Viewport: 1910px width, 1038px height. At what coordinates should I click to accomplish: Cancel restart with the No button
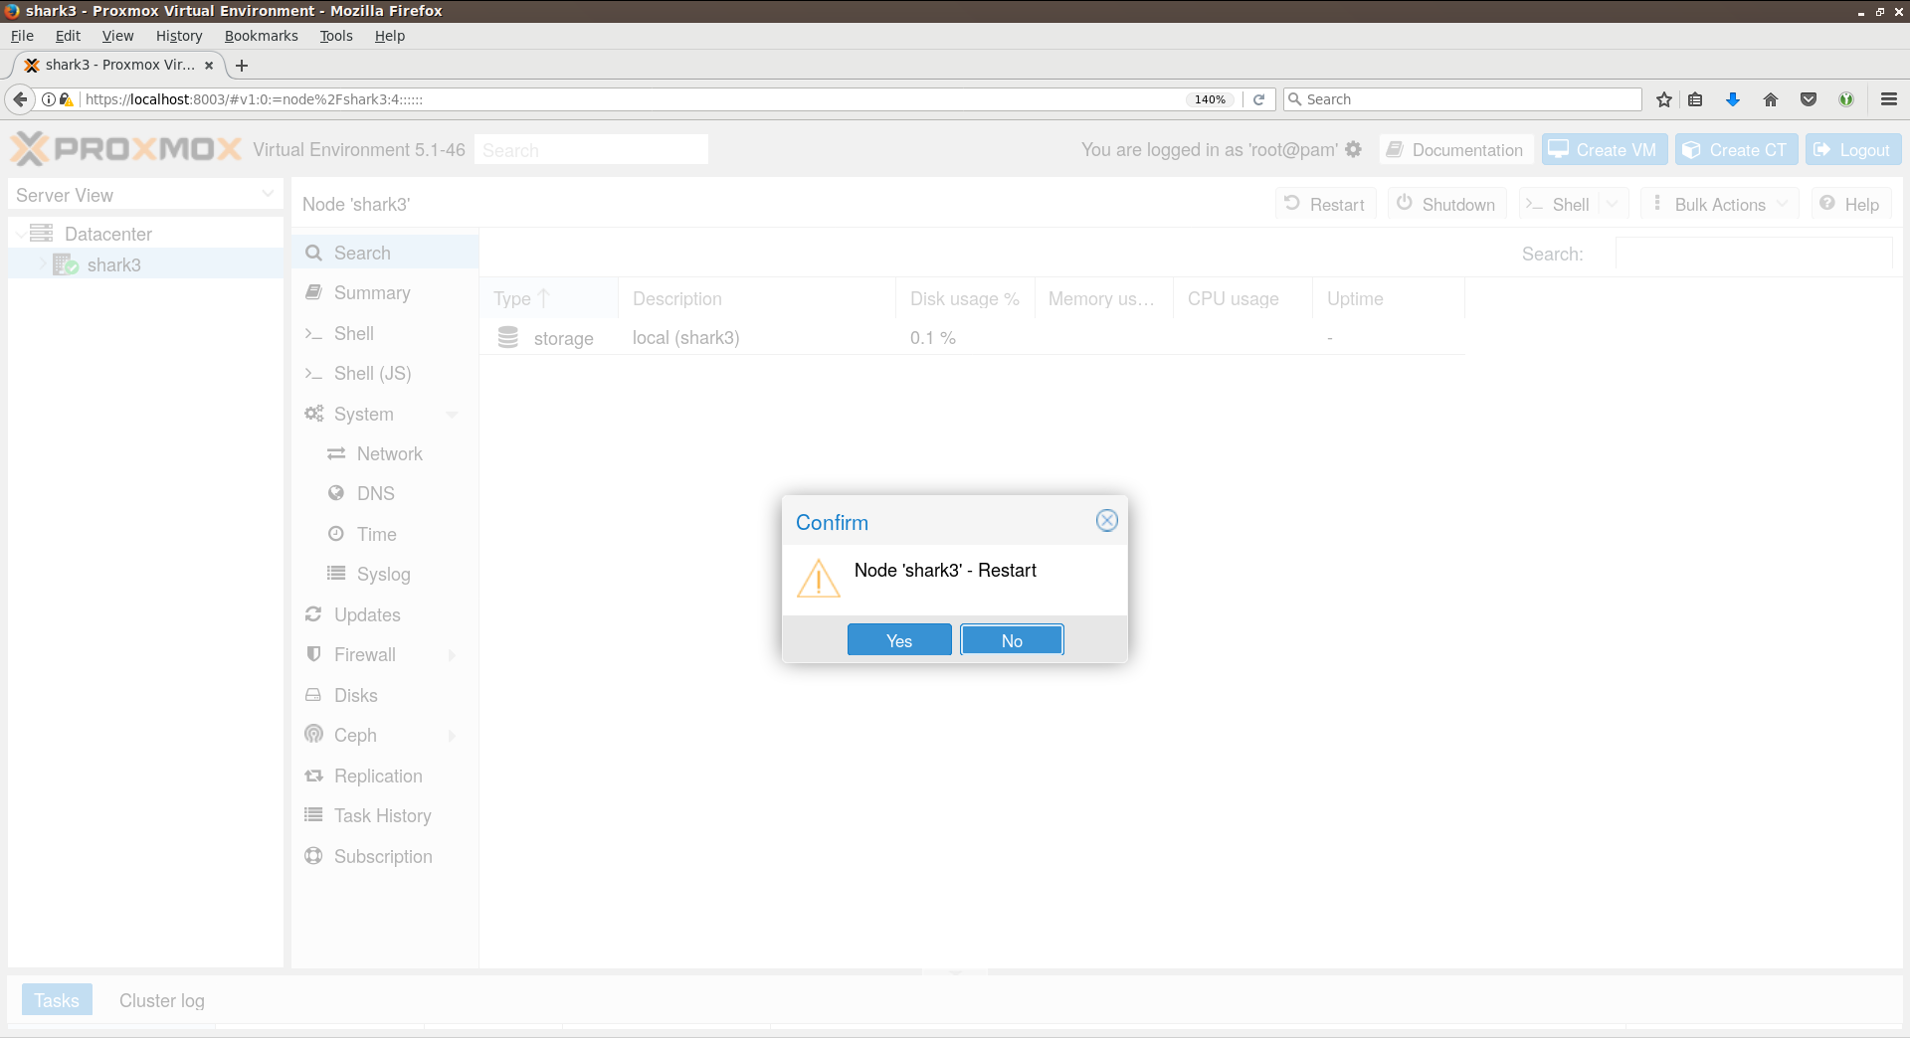click(x=1012, y=640)
